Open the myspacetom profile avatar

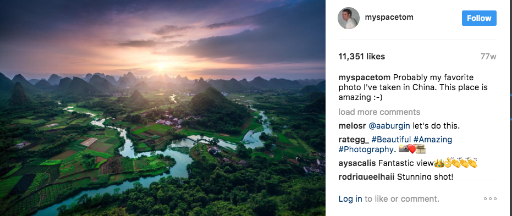pyautogui.click(x=349, y=18)
